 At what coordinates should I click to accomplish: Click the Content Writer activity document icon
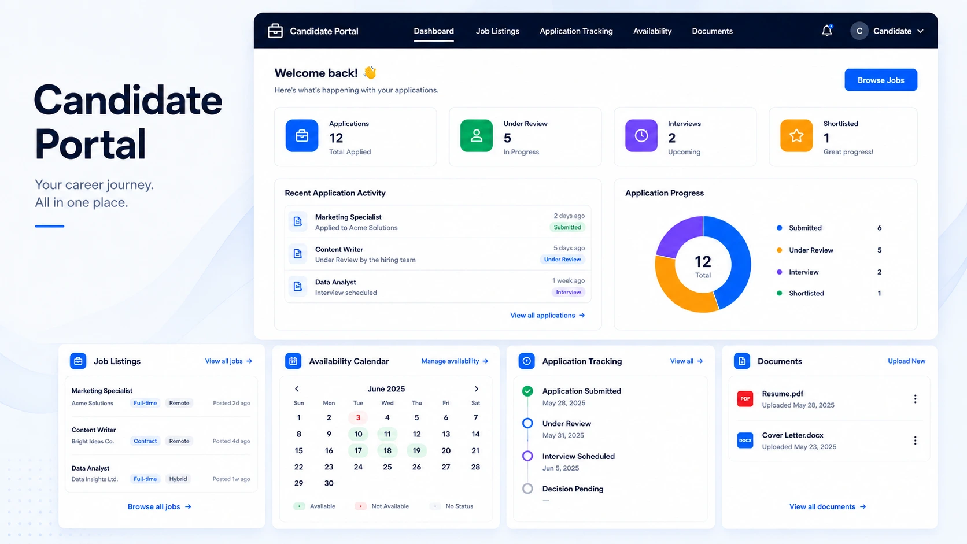pyautogui.click(x=298, y=254)
